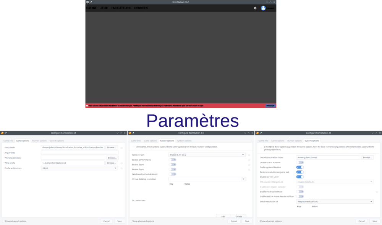The width and height of the screenshot is (382, 225).
Task: Click the retry button in the red offline banner
Action: (x=270, y=106)
